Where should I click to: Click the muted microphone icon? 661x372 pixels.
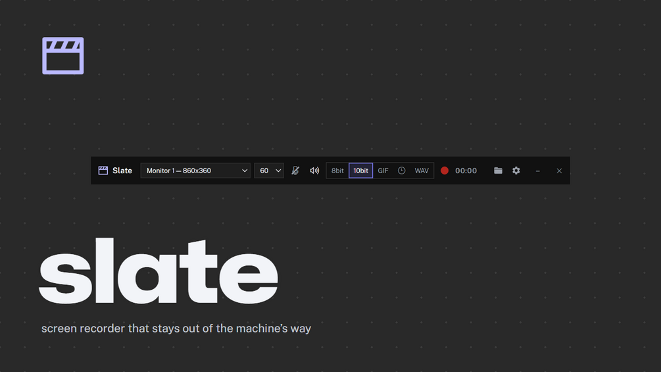click(295, 171)
